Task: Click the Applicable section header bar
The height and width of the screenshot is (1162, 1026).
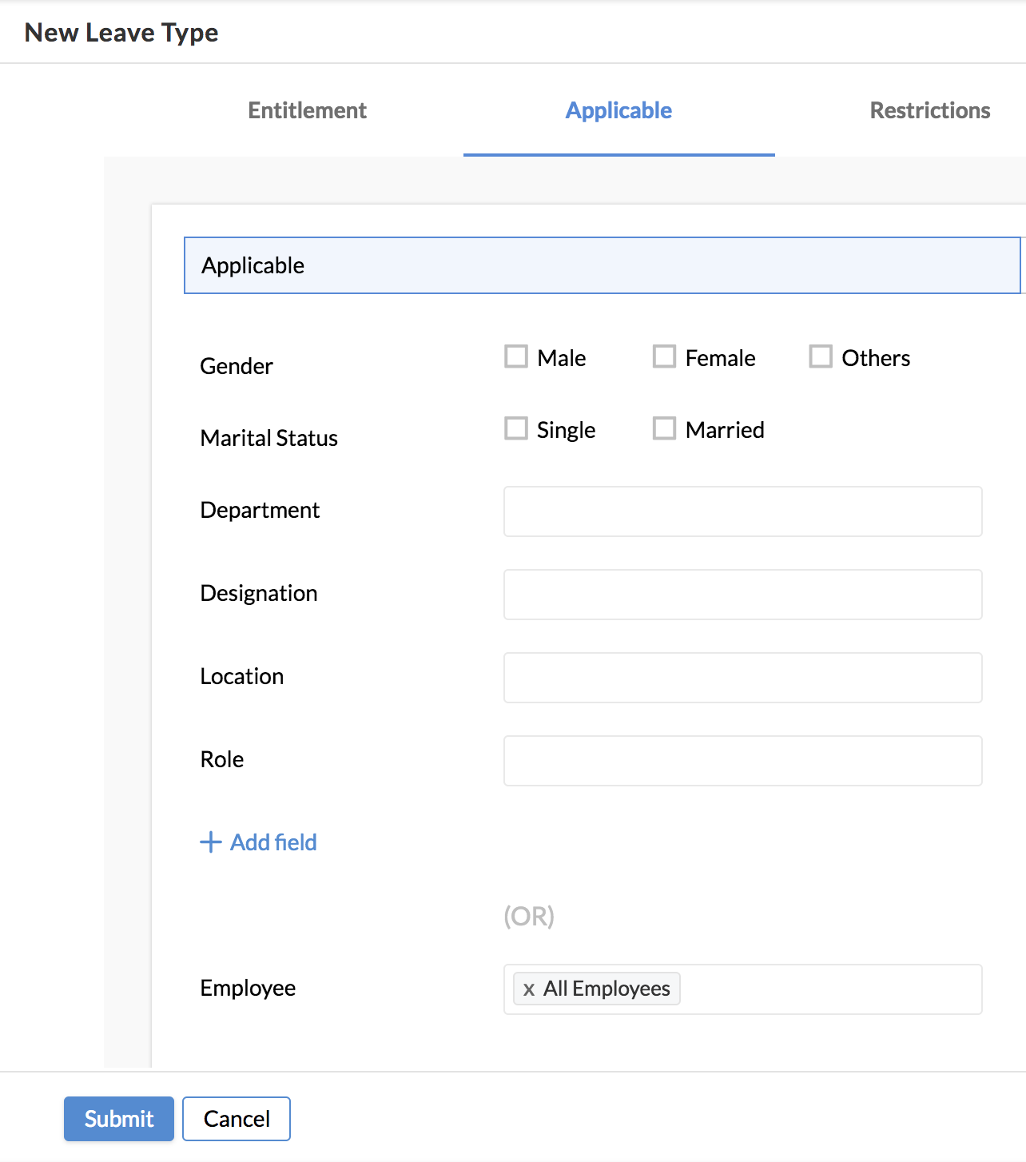Action: [602, 265]
